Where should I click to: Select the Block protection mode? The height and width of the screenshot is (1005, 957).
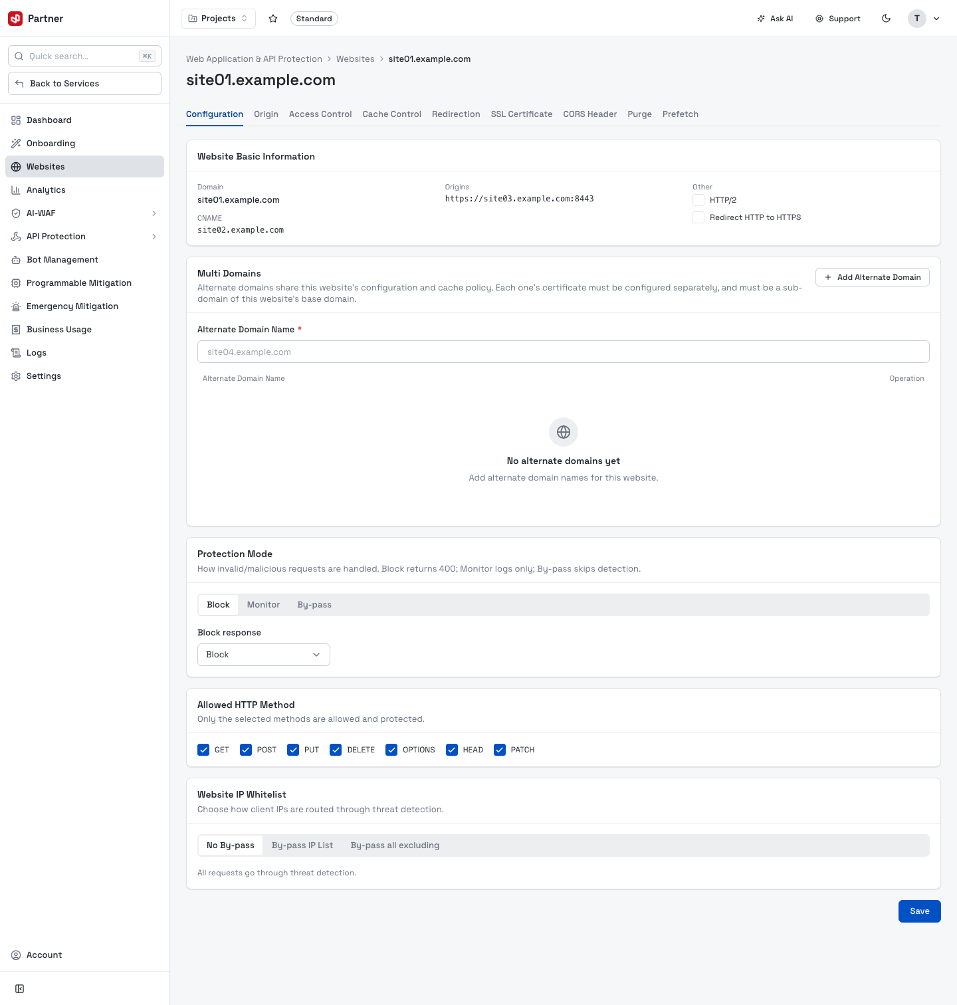pyautogui.click(x=218, y=605)
